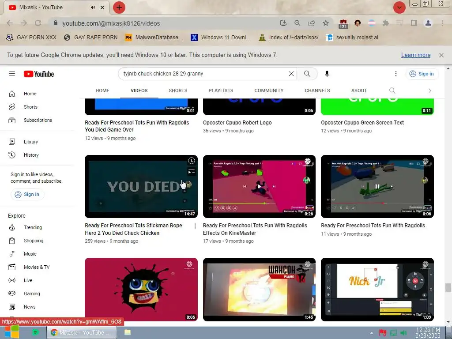Switch to the COMMUNITY tab
452x339 pixels.
269,90
